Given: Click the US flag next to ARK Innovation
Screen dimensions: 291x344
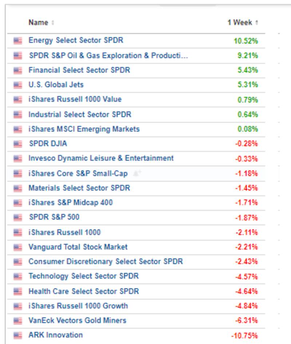Looking at the screenshot, I should [18, 335].
